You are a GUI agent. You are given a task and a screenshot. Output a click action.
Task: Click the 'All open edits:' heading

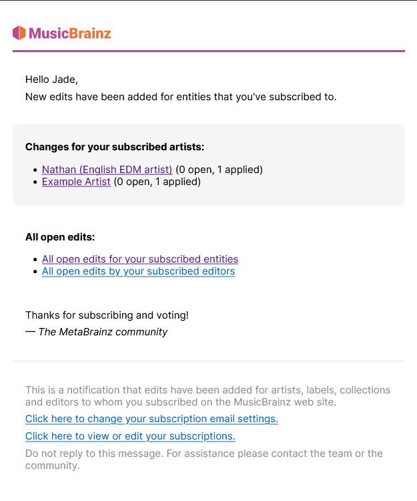coord(60,237)
